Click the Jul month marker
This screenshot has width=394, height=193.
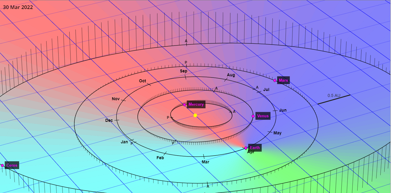266,89
